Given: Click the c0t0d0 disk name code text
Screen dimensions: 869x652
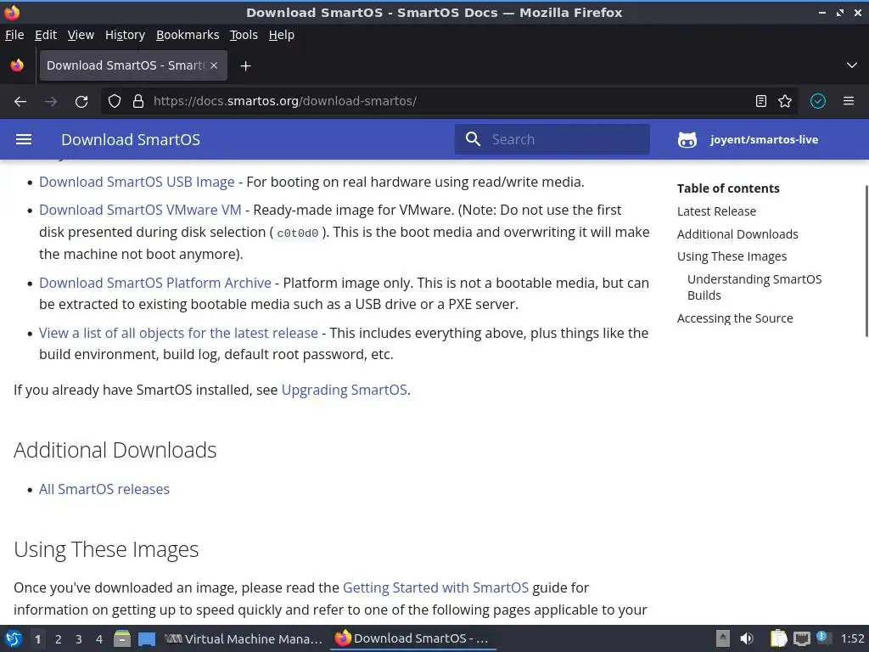Looking at the screenshot, I should click(x=298, y=233).
